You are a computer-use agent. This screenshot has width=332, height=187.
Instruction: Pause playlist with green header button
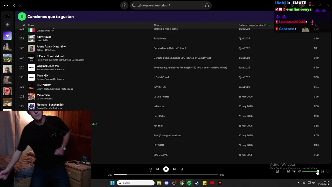click(22, 16)
